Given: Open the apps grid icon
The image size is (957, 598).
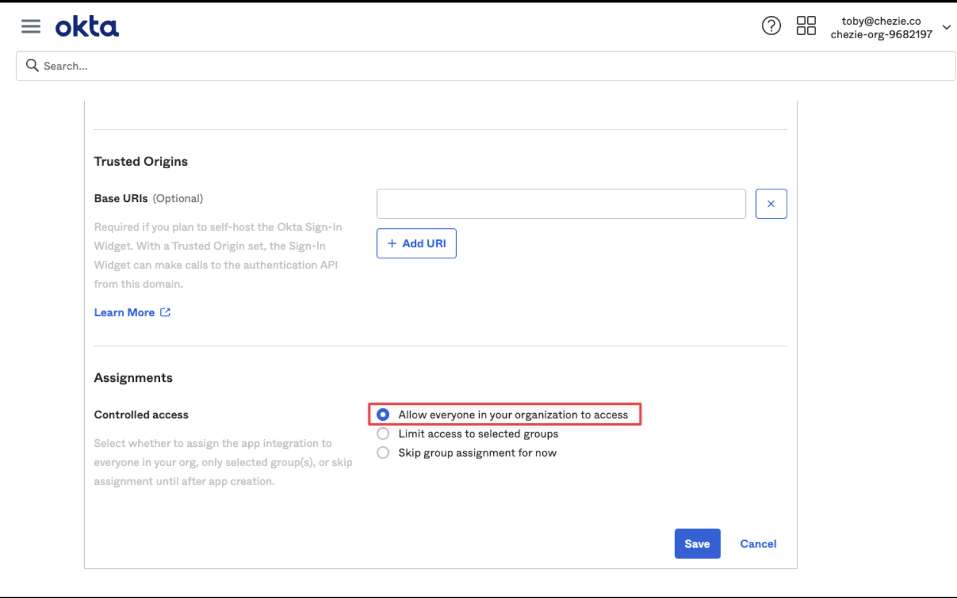Looking at the screenshot, I should (x=806, y=26).
